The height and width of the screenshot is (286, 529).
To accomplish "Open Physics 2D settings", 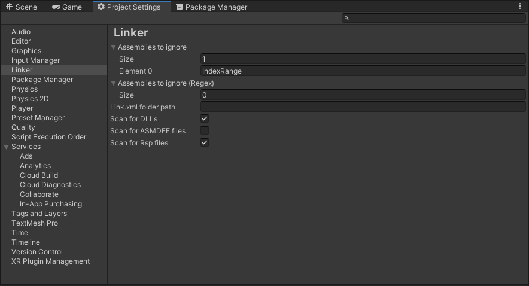I will click(x=30, y=99).
